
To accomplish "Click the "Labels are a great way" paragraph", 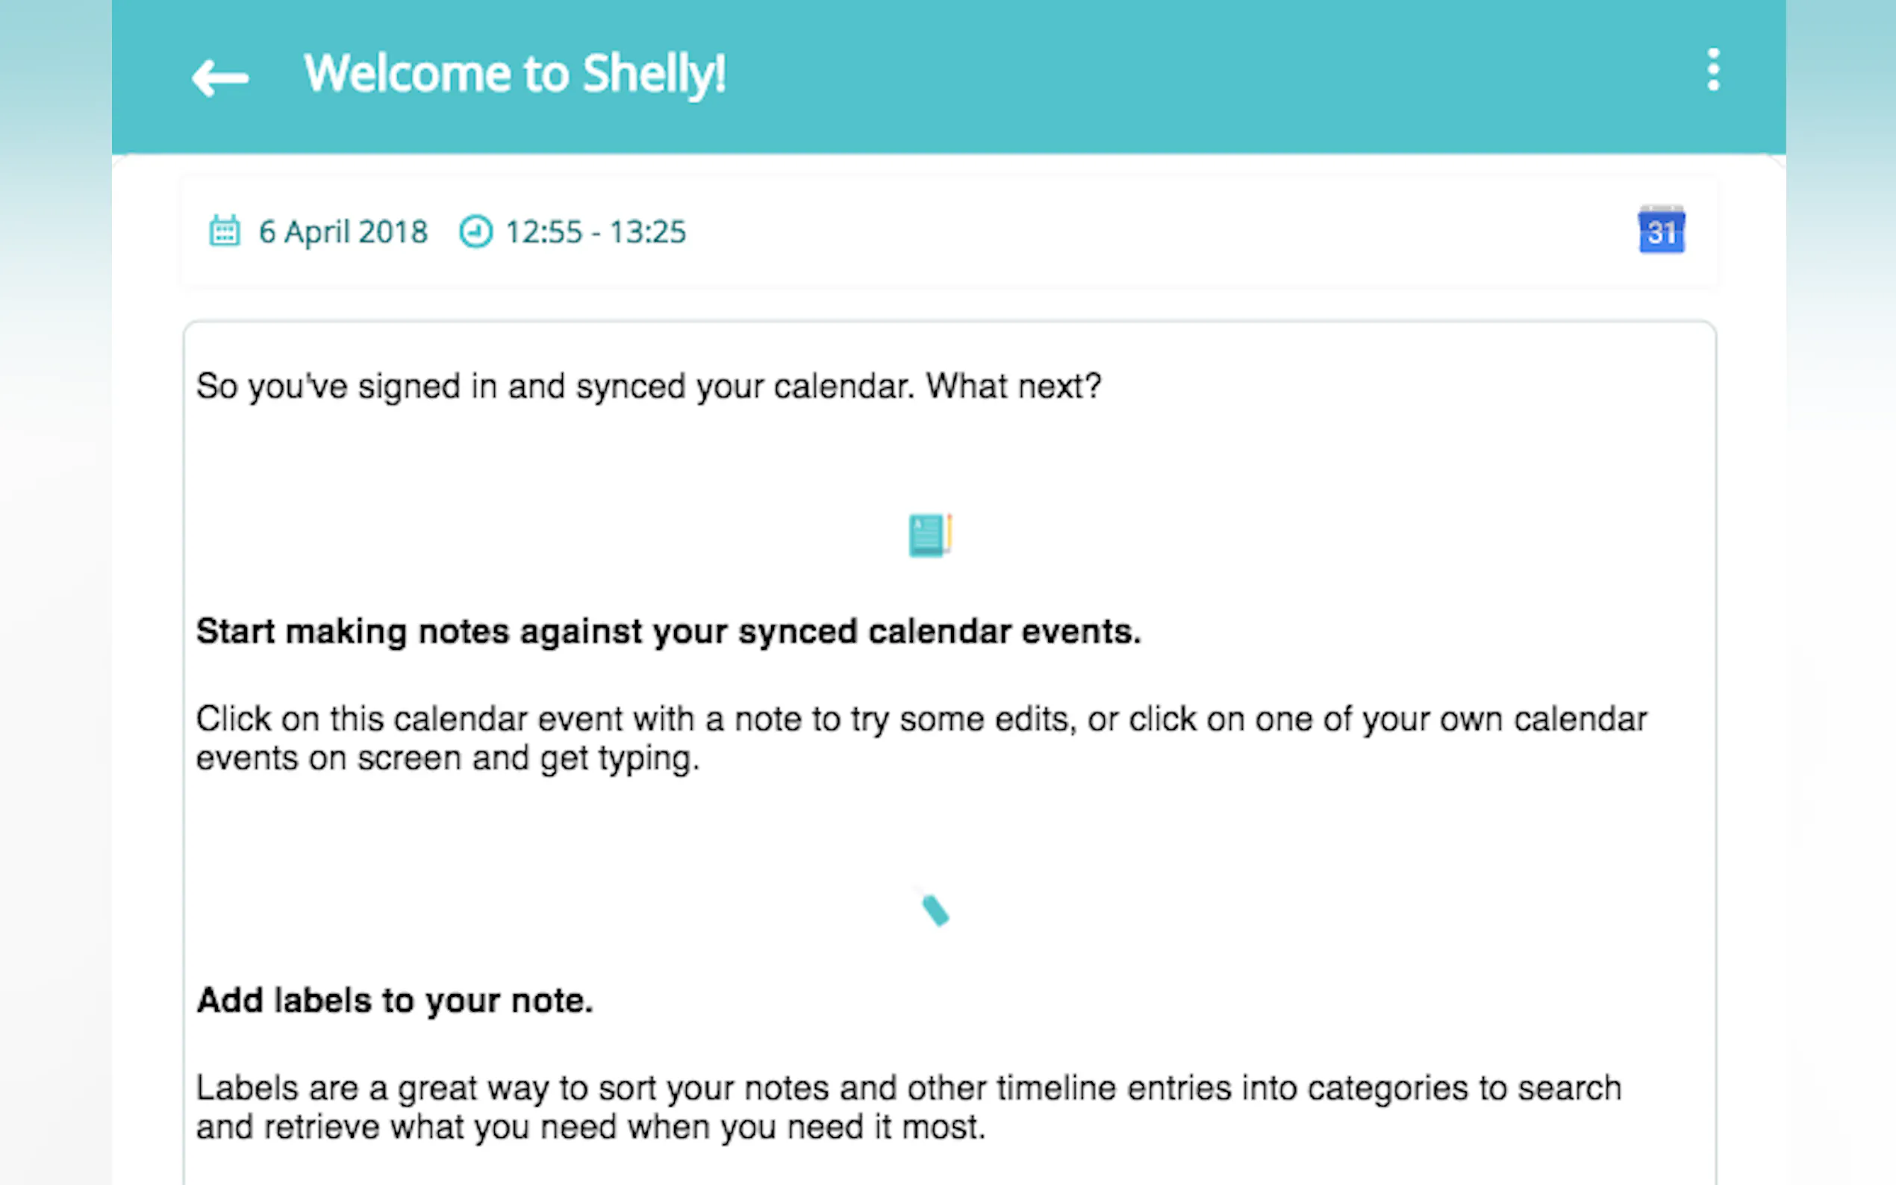I will click(x=908, y=1089).
